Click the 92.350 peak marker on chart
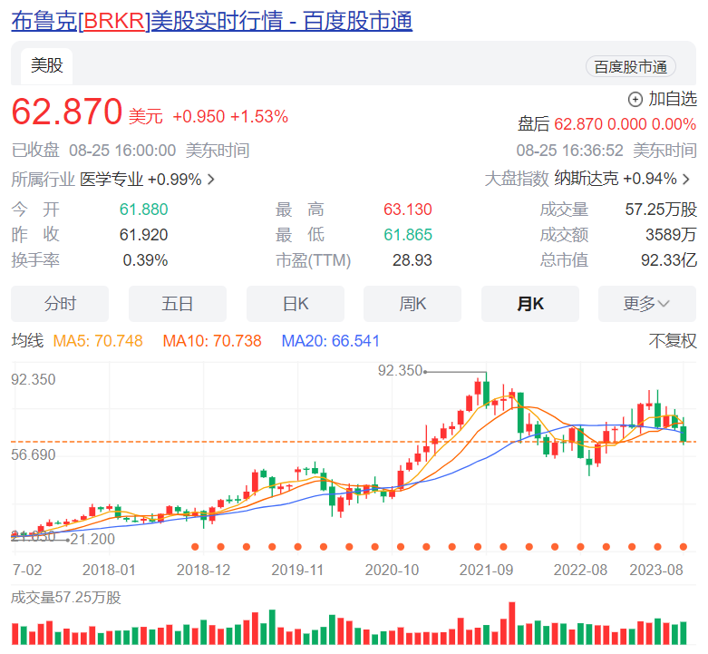Screen dimensions: 708x654 400,371
